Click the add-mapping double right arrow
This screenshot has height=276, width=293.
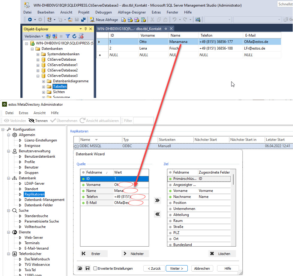(157, 200)
